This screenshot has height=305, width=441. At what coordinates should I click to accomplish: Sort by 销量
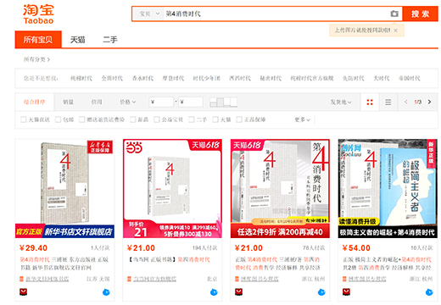coord(68,102)
